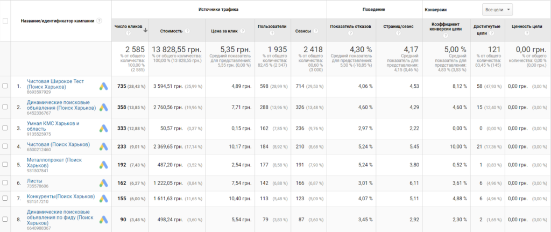551x232 pixels.
Task: Tick the checkbox in the 6640988367 campaign row
Action: click(x=5, y=219)
